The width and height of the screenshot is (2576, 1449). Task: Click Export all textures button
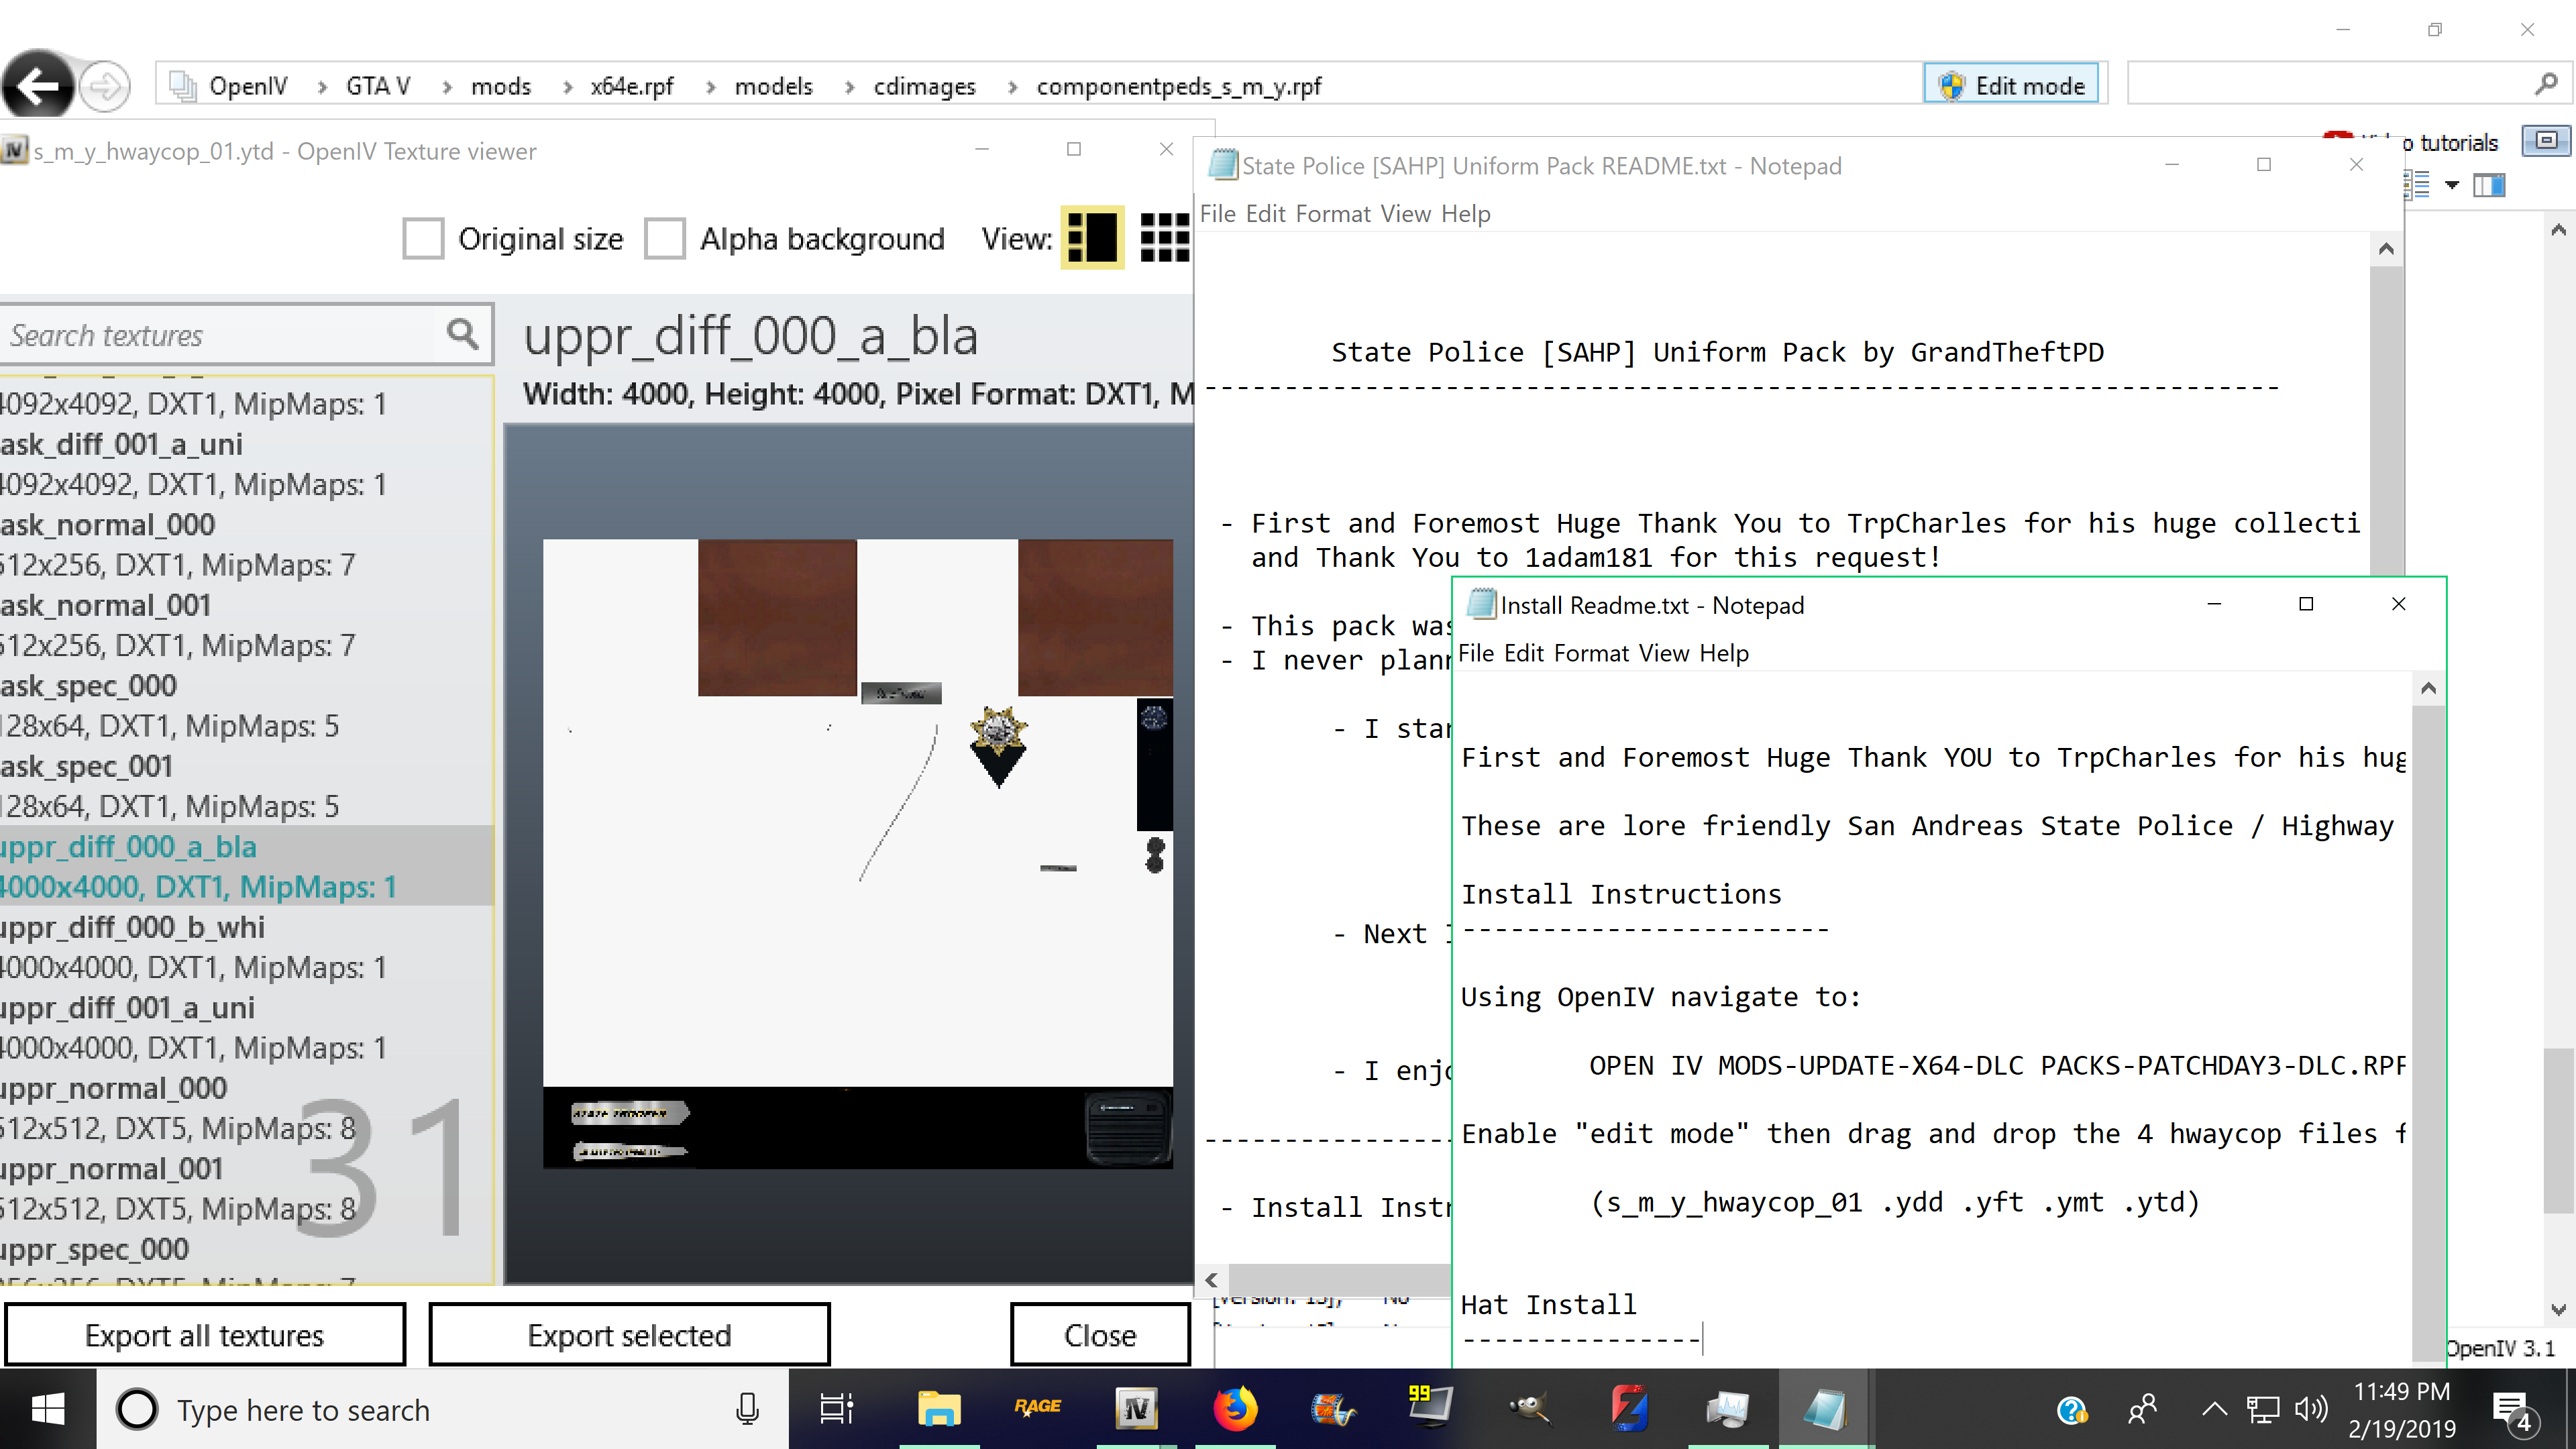205,1335
